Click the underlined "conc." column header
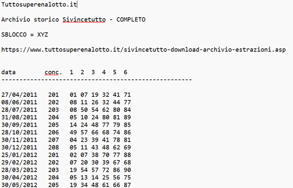The image size is (293, 188). (x=53, y=72)
